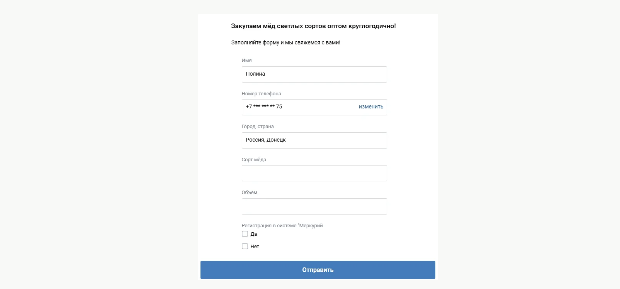Click the изменить link to change phone
The width and height of the screenshot is (620, 289).
[x=371, y=107]
